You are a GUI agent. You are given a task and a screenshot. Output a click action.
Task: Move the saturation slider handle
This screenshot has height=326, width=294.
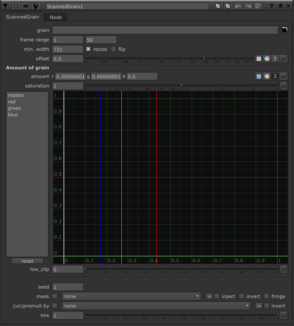181,84
